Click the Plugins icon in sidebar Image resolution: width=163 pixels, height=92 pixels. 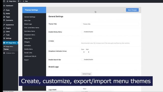4,28
